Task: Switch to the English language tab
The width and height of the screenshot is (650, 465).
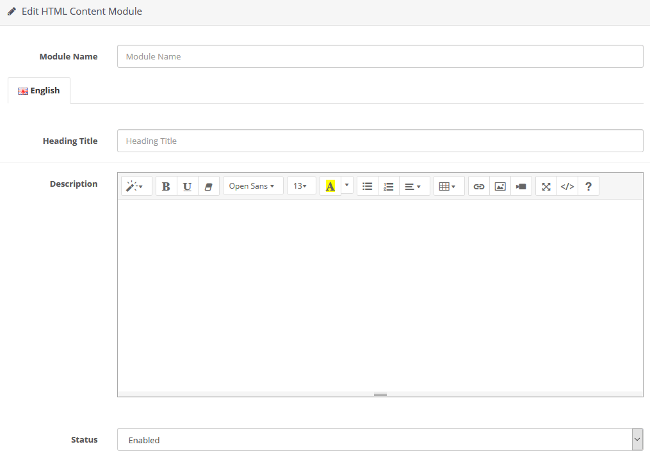Action: [39, 91]
